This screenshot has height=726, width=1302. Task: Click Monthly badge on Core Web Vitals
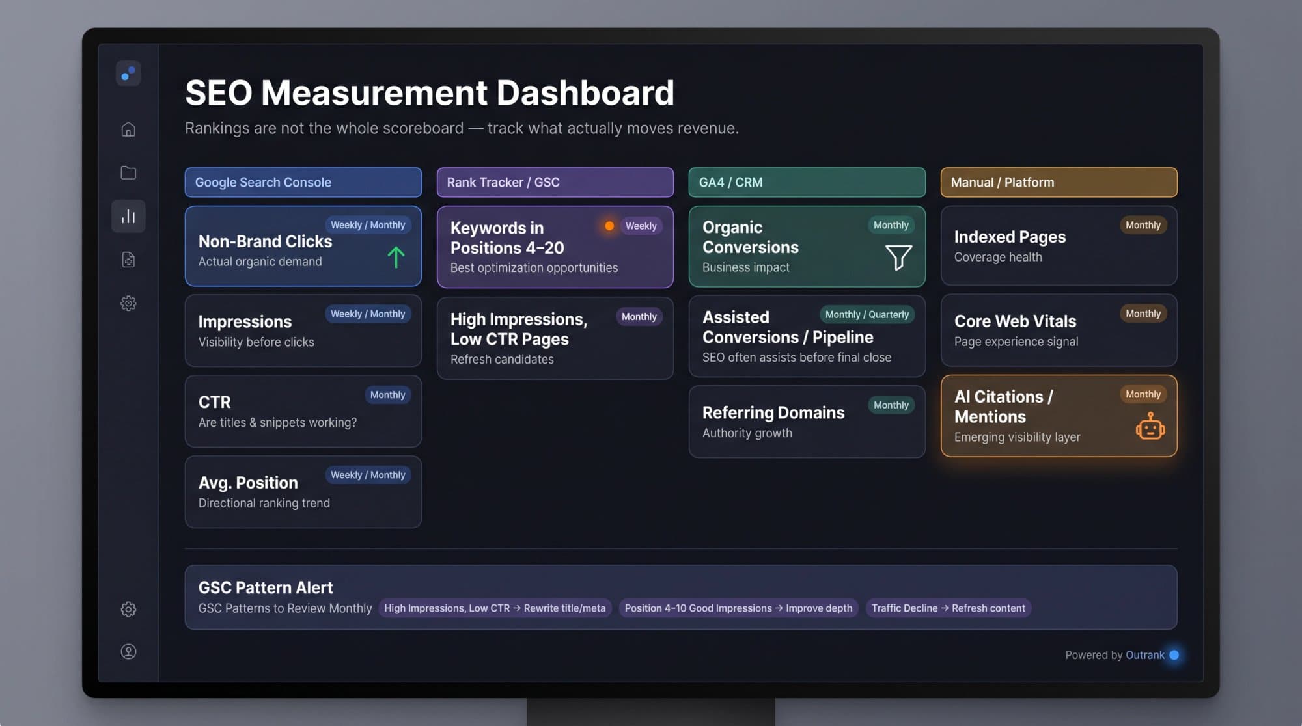(x=1143, y=314)
